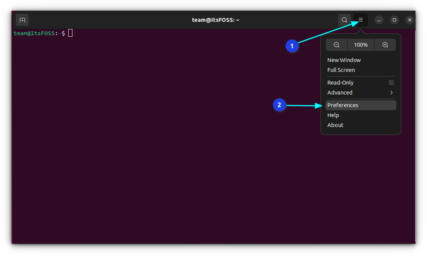Click the magnifier-minus icon in the menu

(336, 45)
